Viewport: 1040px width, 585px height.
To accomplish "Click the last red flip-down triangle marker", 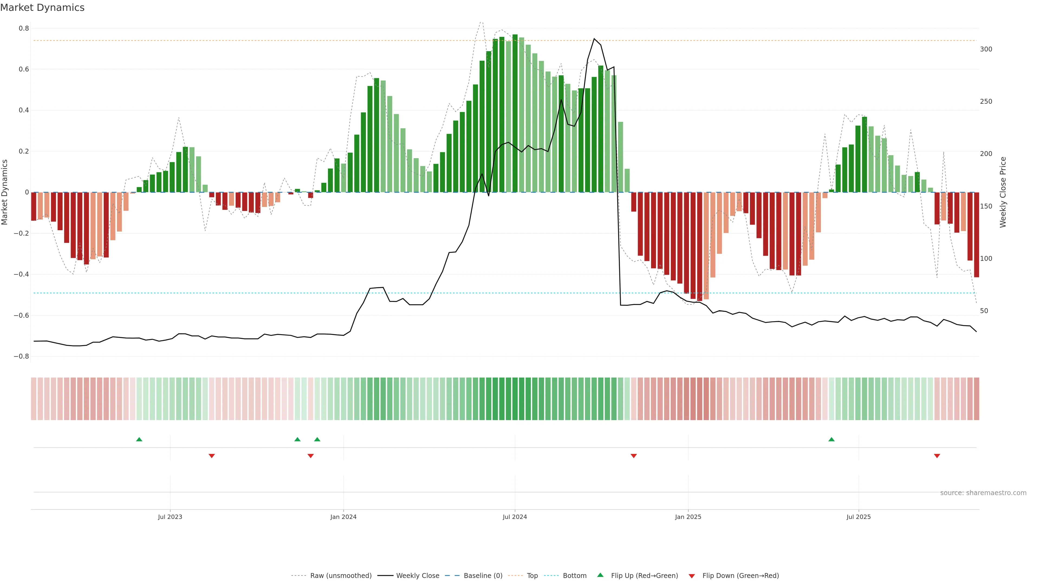I will click(x=937, y=456).
